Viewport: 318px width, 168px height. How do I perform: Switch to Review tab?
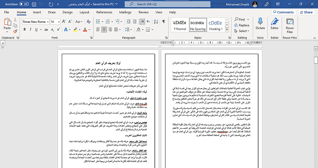coord(144,12)
